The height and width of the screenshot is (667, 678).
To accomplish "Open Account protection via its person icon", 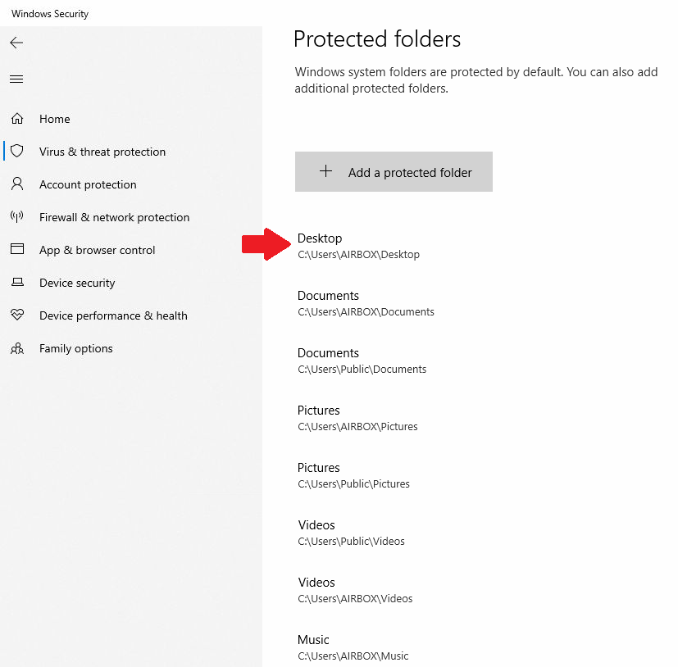I will tap(16, 184).
